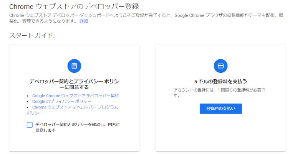
Task: Click the アカウントの登録には description text
Action: (x=219, y=93)
